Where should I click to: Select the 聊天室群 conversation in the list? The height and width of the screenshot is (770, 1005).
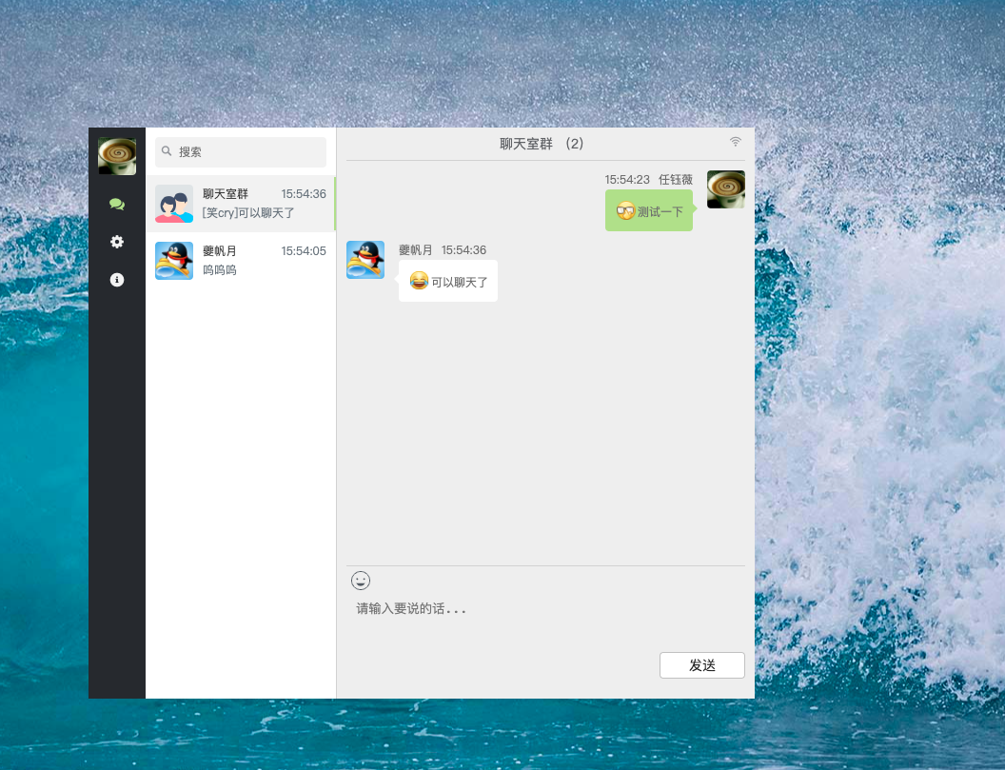pos(240,204)
